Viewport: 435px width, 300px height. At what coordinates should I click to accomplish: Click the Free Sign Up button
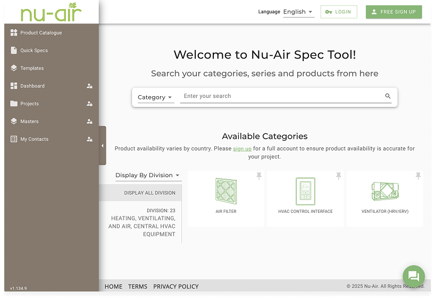point(394,12)
